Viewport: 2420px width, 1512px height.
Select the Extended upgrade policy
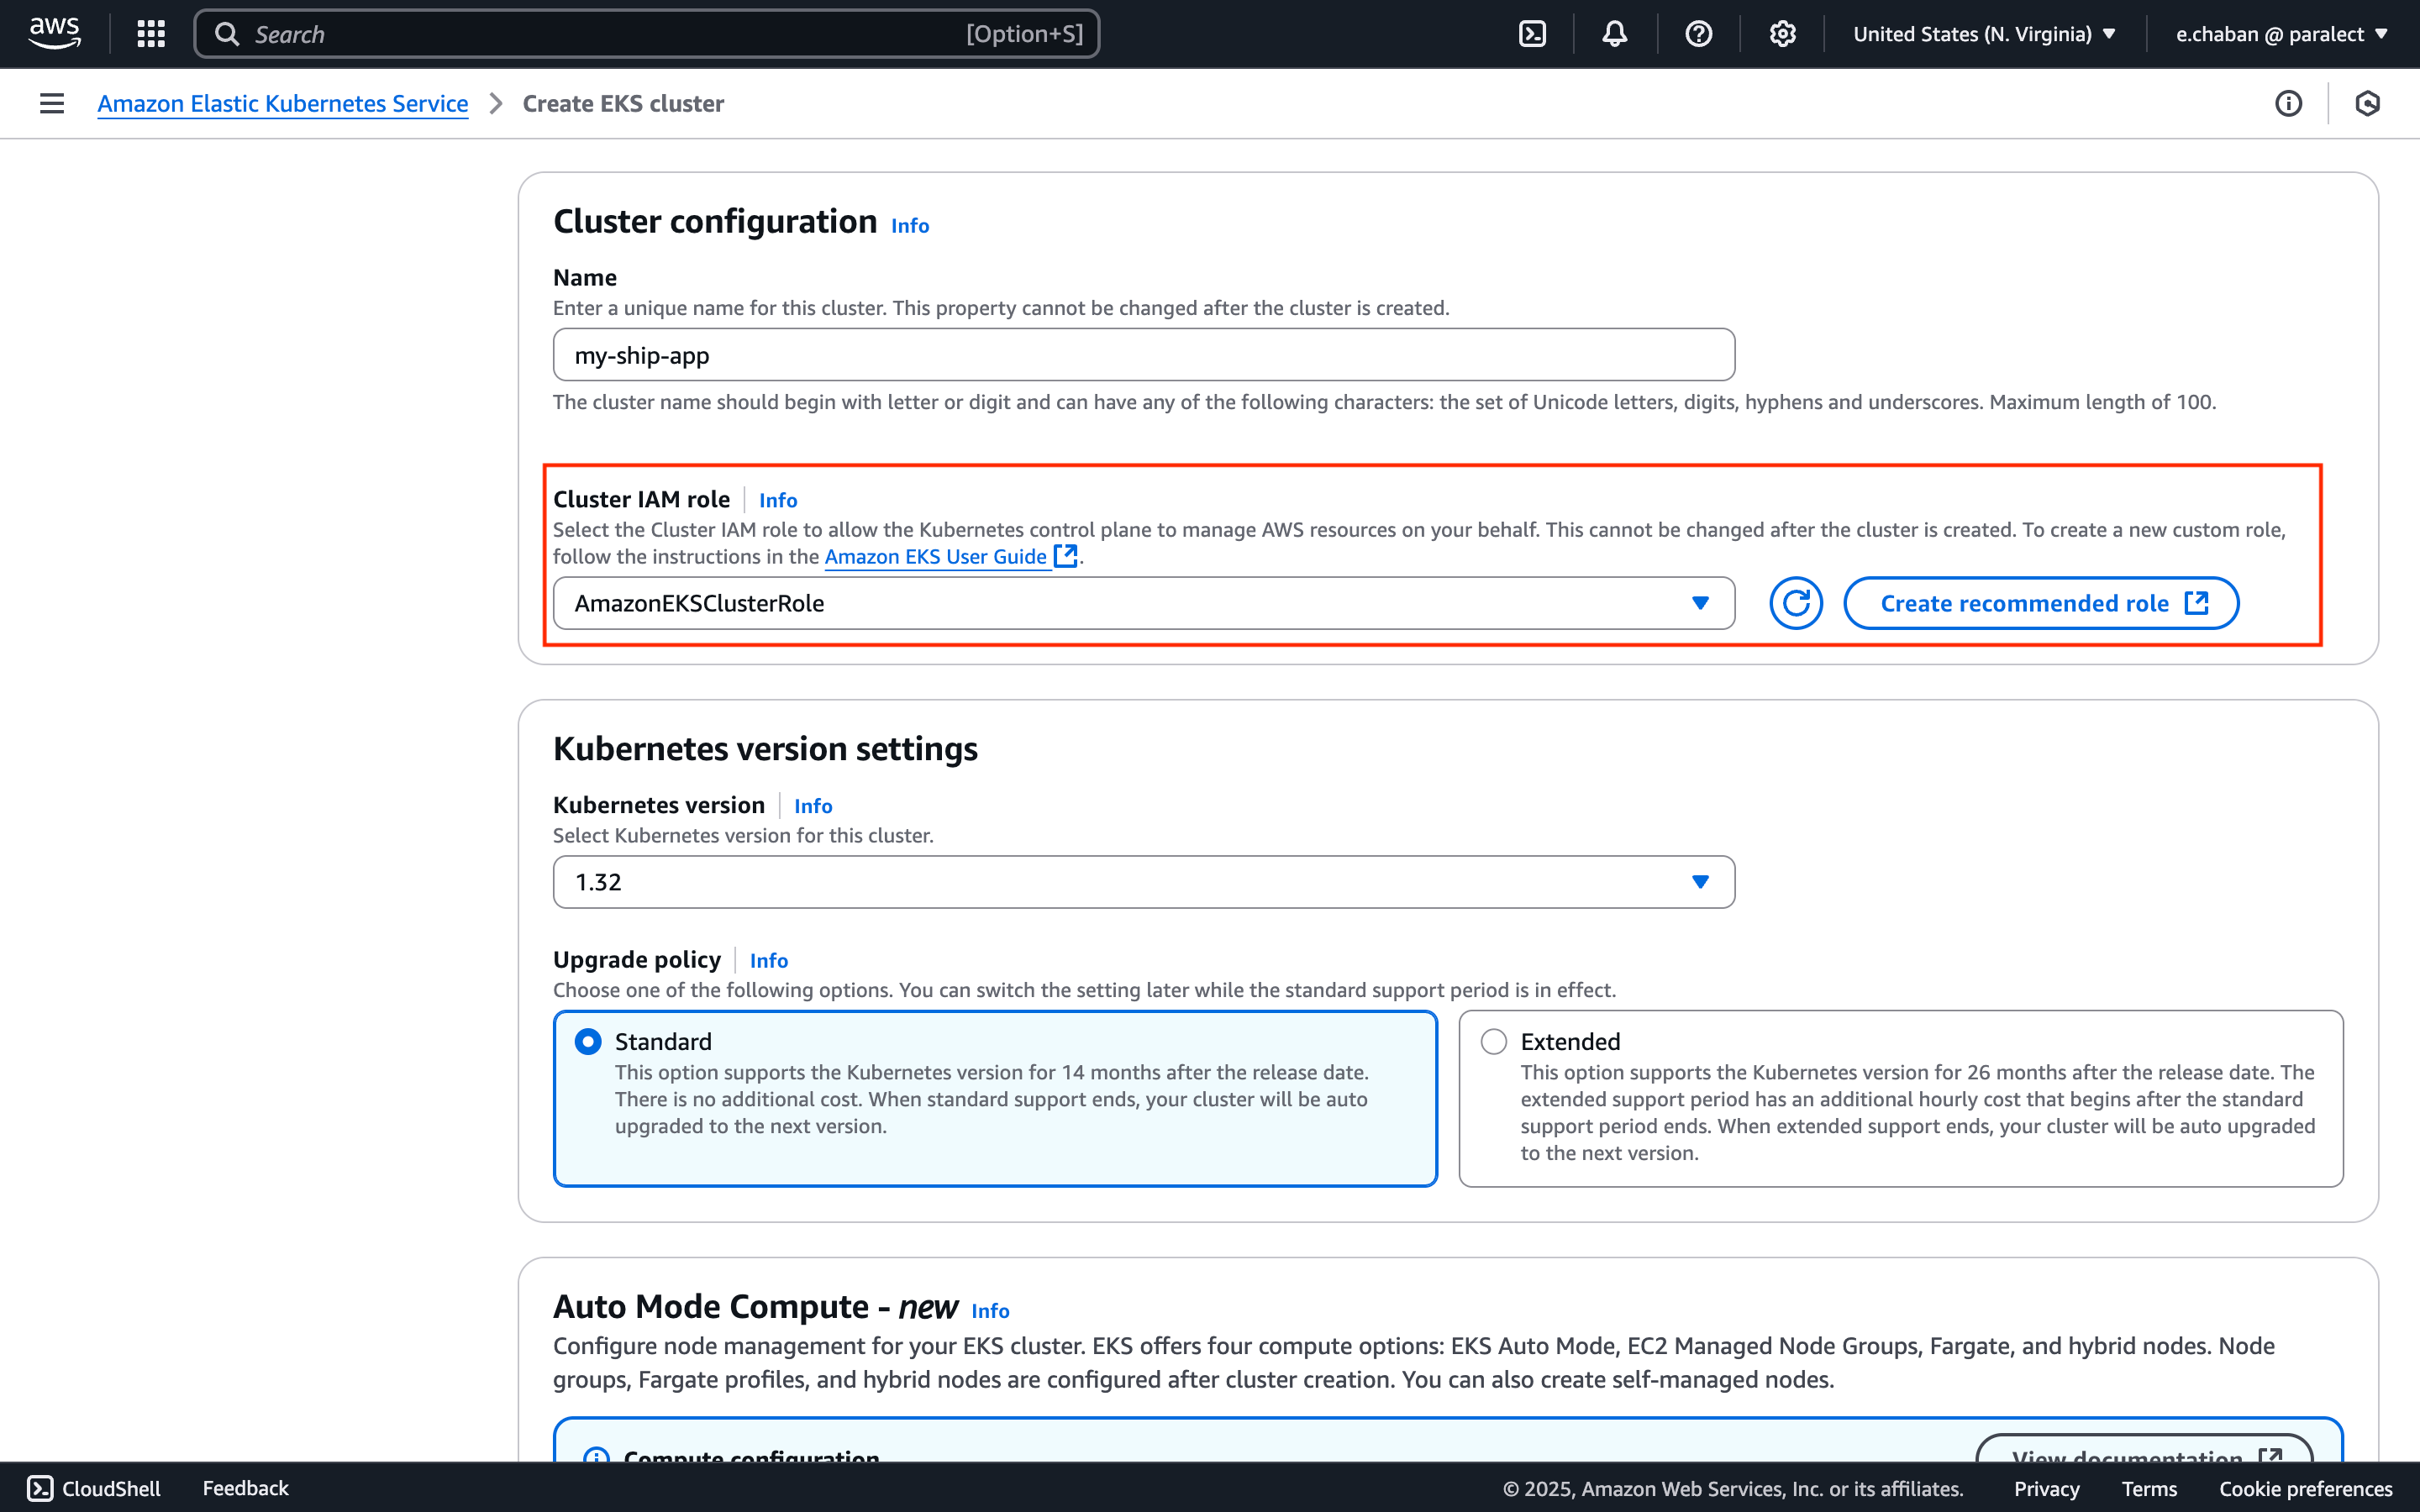(1494, 1042)
